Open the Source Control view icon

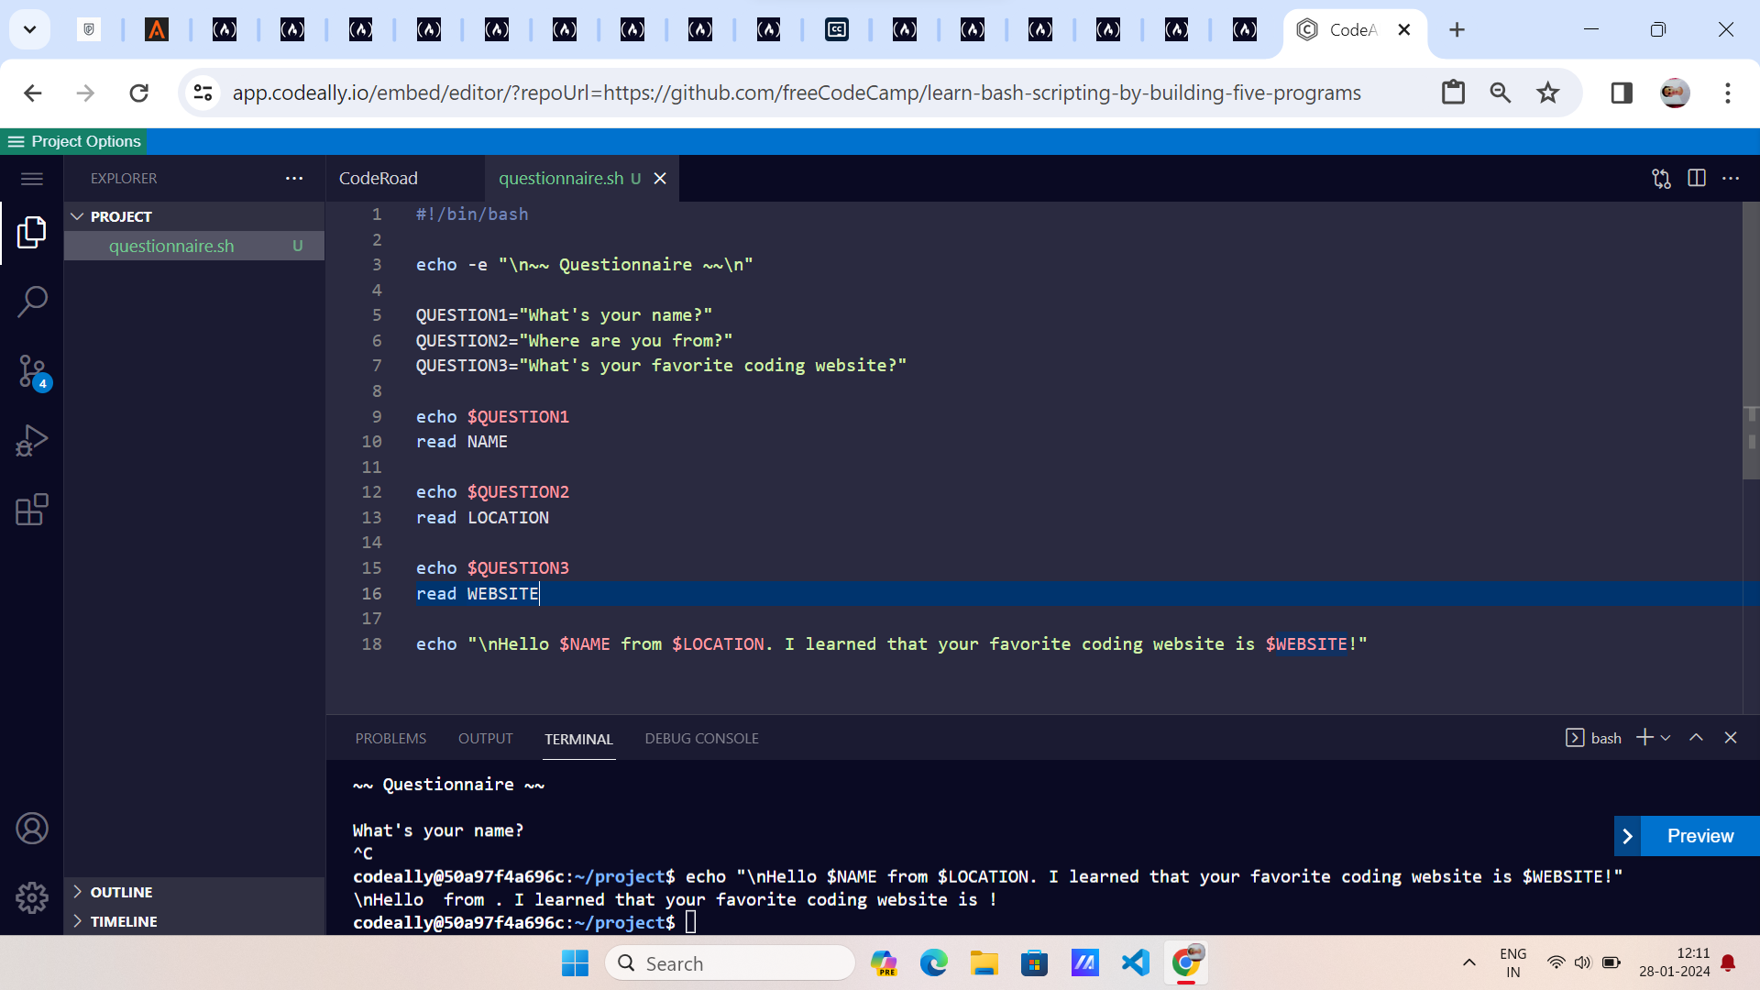pos(32,371)
